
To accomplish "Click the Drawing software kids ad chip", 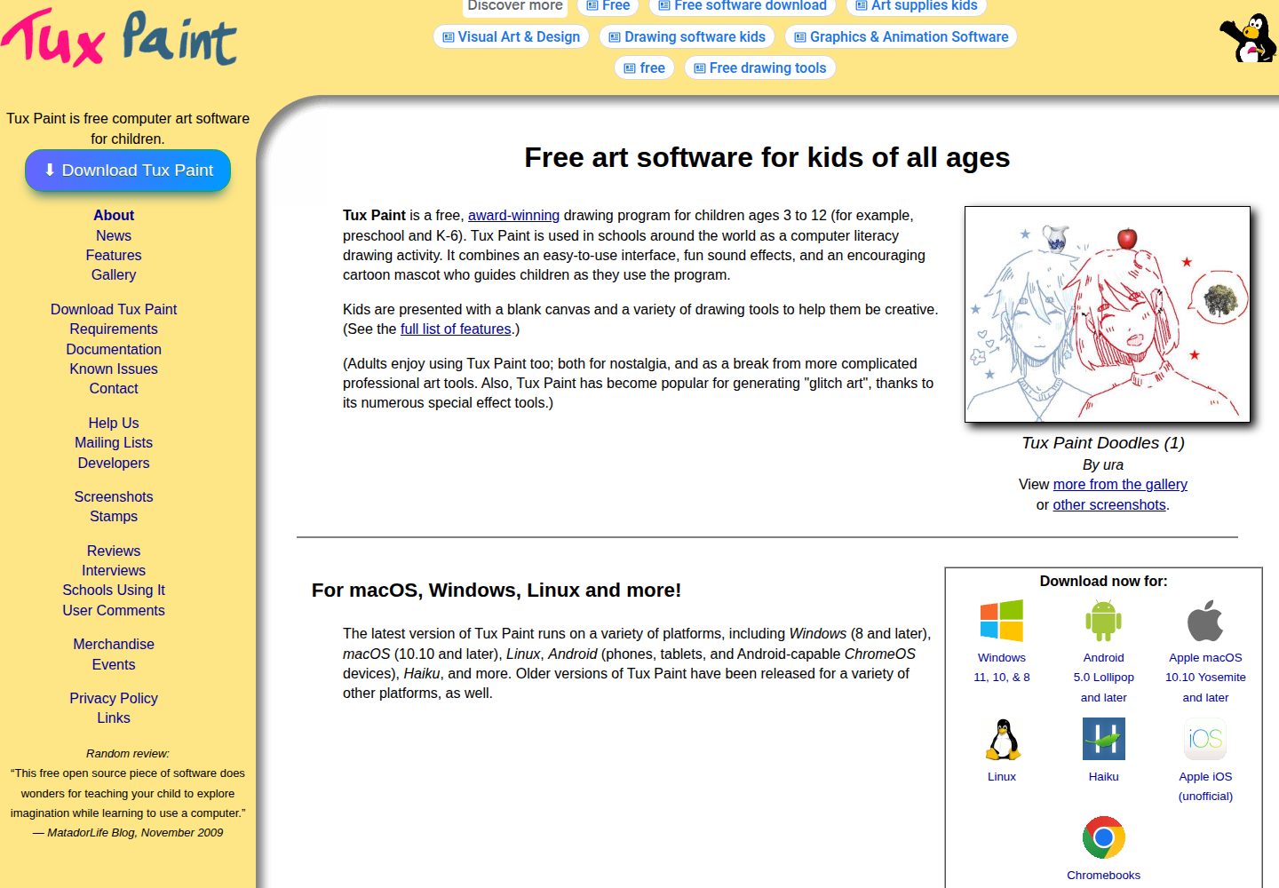I will pos(687,36).
